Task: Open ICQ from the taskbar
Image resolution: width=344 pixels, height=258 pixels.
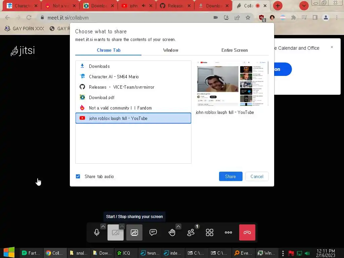Action: pyautogui.click(x=126, y=253)
